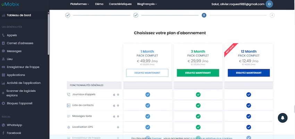The width and height of the screenshot is (295, 139).
Task: Open Tableau de bord in sidebar
Action: click(19, 15)
